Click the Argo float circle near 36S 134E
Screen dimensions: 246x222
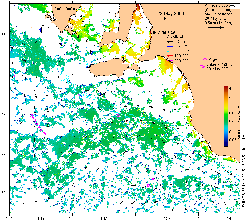click(15, 76)
